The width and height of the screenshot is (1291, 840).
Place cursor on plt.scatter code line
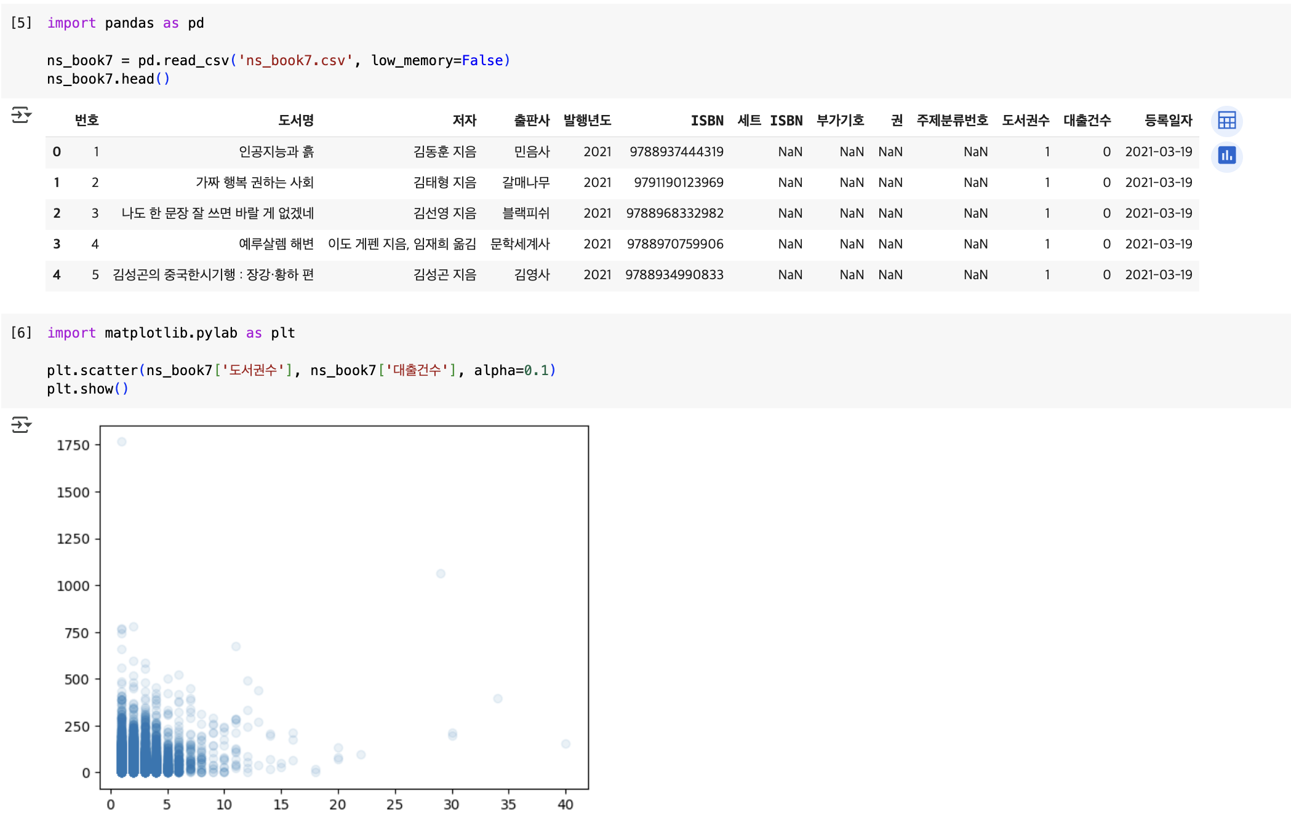point(300,371)
